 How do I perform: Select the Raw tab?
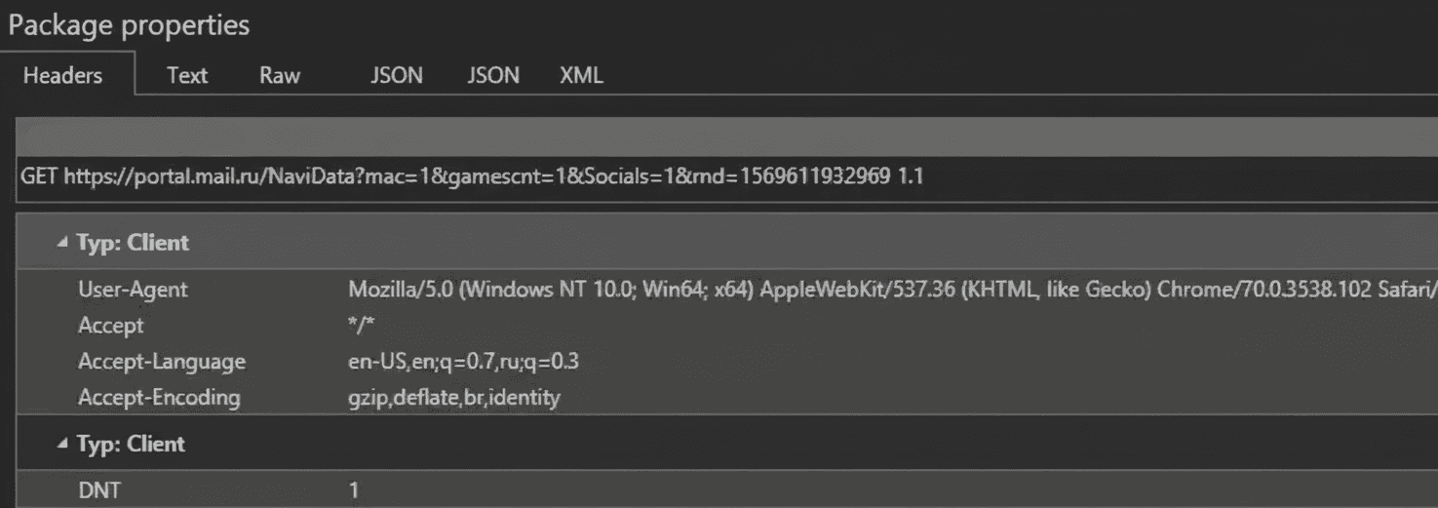coord(280,75)
